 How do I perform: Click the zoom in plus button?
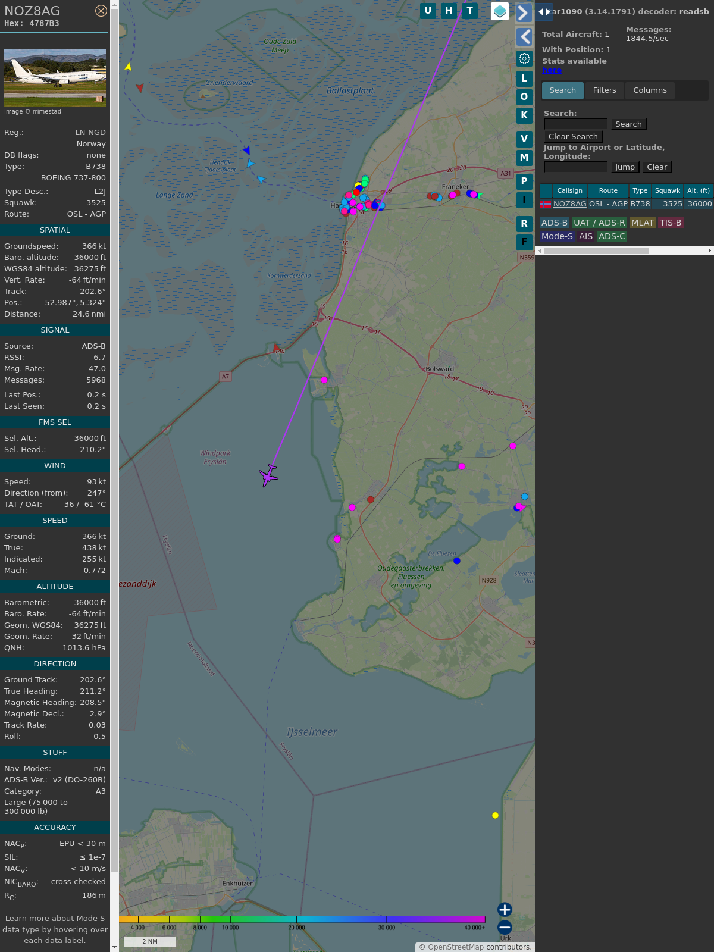tap(505, 909)
